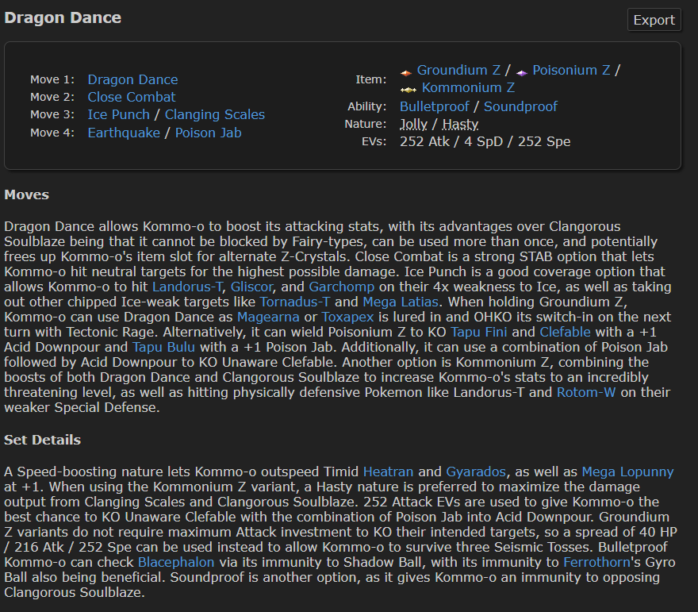Select the Ice Punch move link

[x=118, y=114]
